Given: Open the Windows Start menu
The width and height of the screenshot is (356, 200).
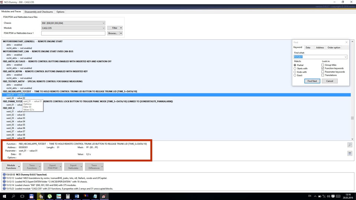Looking at the screenshot, I should (x=4, y=196).
